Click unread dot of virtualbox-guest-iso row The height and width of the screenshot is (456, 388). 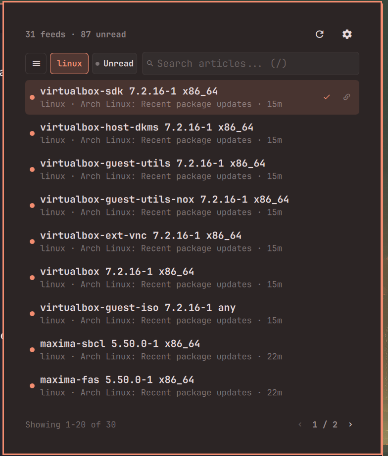32,314
